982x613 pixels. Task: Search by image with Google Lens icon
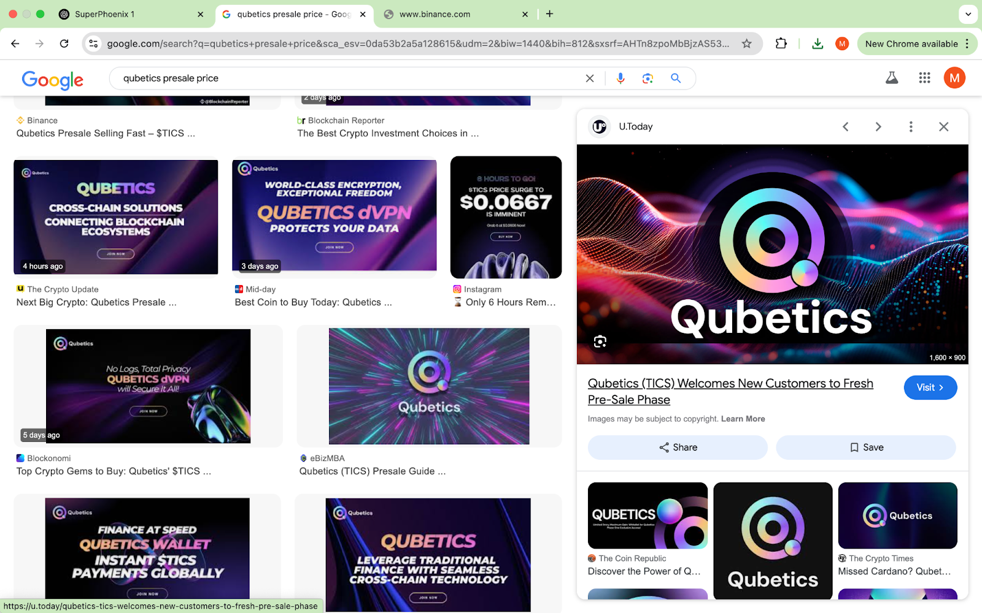tap(648, 78)
